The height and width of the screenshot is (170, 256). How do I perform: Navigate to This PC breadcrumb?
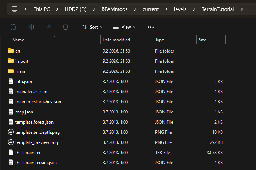42,9
